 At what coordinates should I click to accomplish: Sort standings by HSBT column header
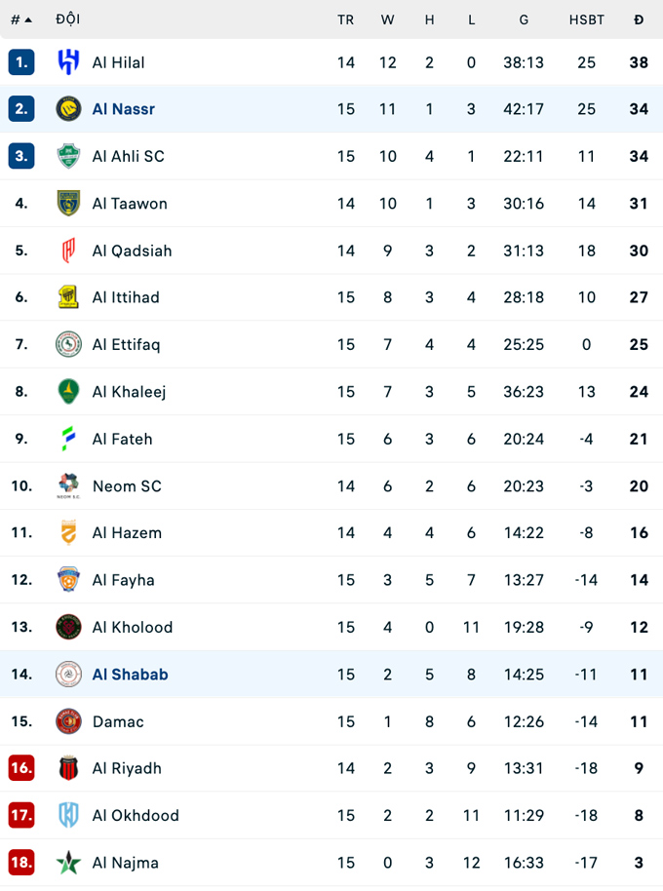(x=586, y=19)
